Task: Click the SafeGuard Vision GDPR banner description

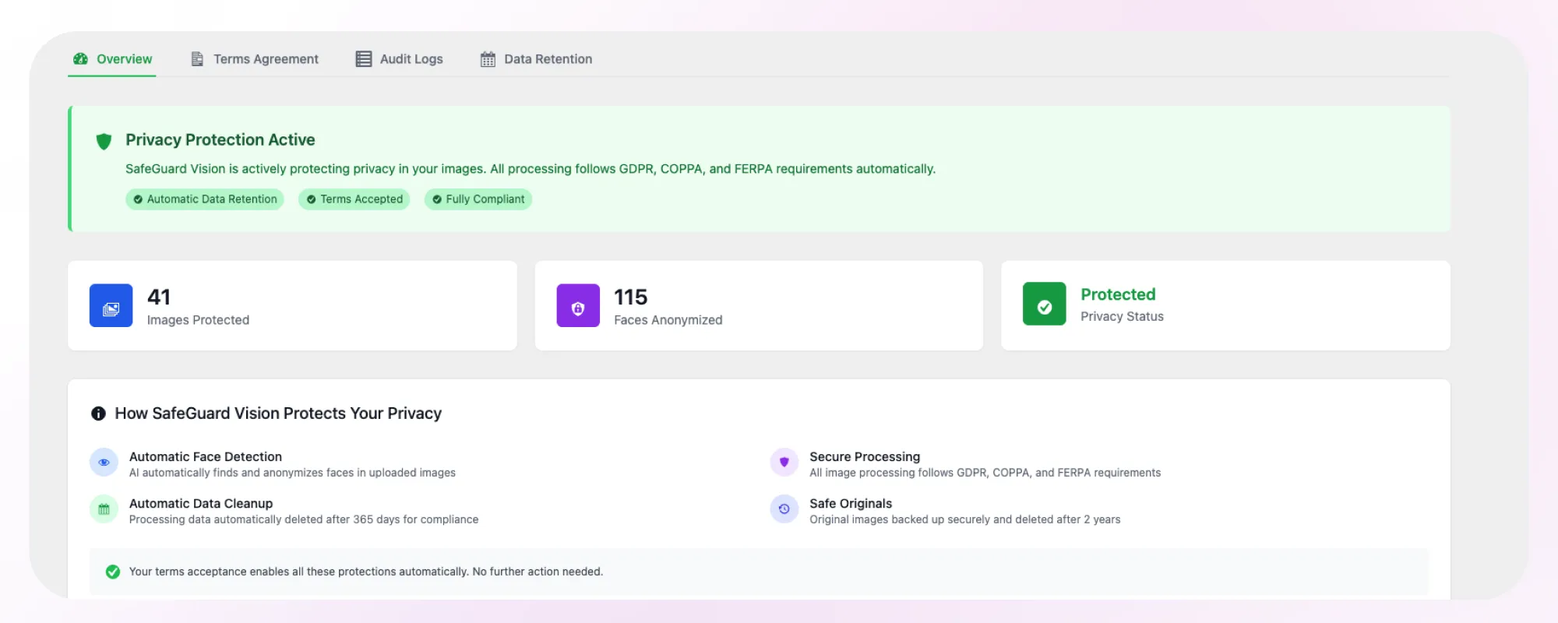Action: click(530, 169)
